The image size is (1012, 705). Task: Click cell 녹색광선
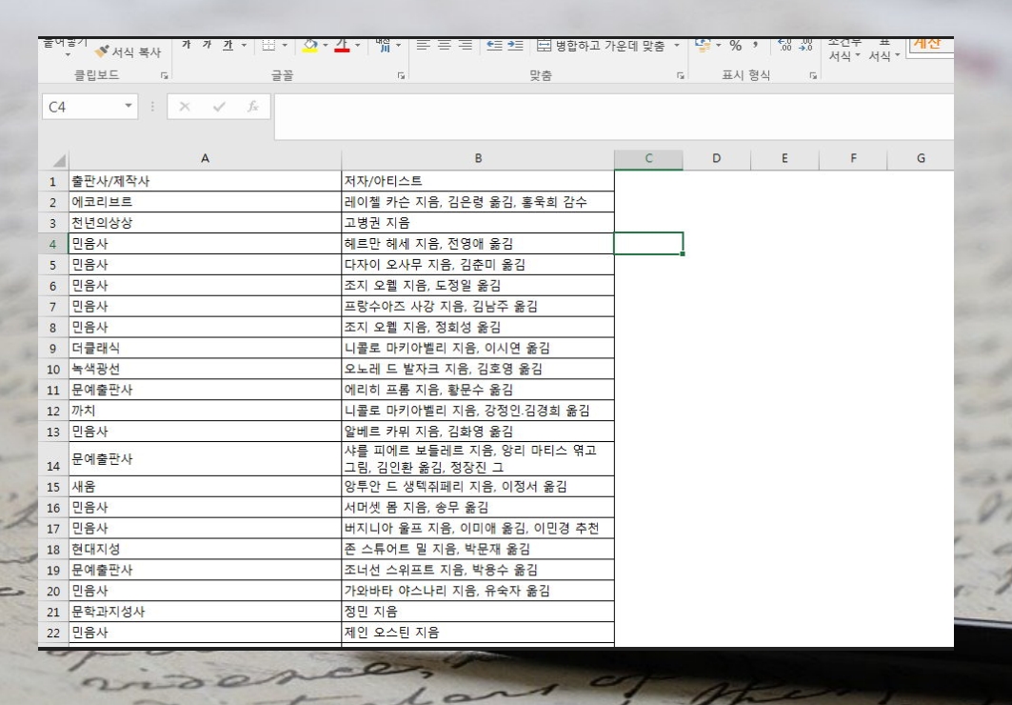[206, 369]
